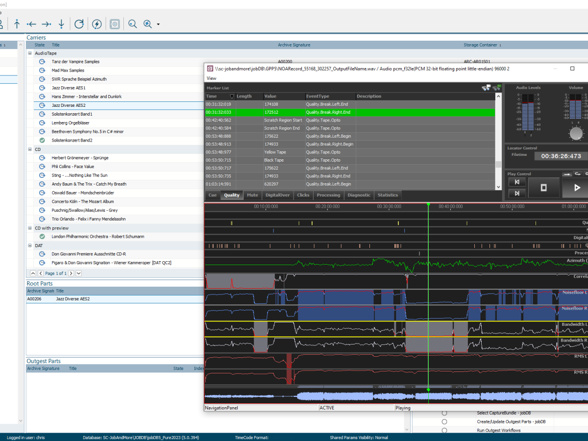This screenshot has width=588, height=441.
Task: Skip to previous marker in Play Control
Action: (517, 182)
